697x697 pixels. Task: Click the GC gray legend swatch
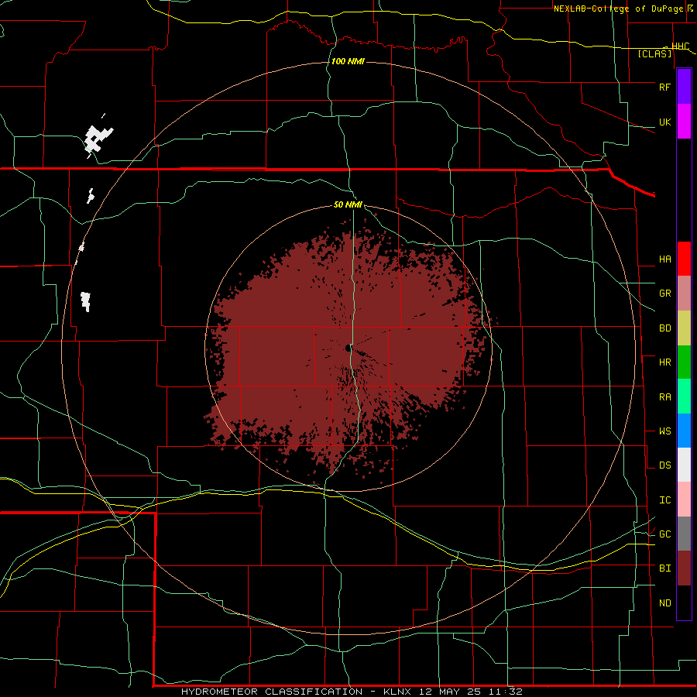[x=684, y=534]
